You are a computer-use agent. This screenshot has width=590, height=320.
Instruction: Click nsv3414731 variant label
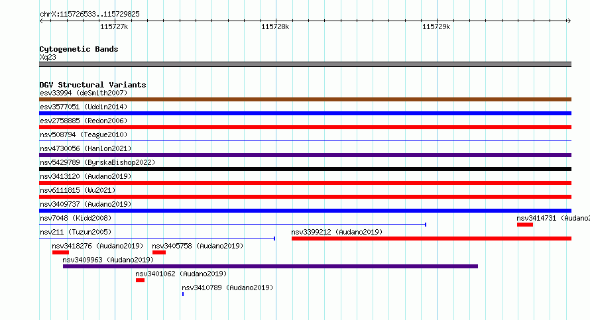coord(553,218)
